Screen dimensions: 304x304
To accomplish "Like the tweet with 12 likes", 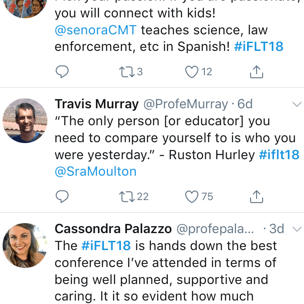I will pos(192,72).
